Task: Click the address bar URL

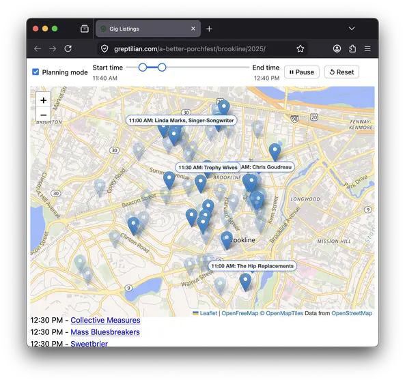Action: tap(190, 48)
